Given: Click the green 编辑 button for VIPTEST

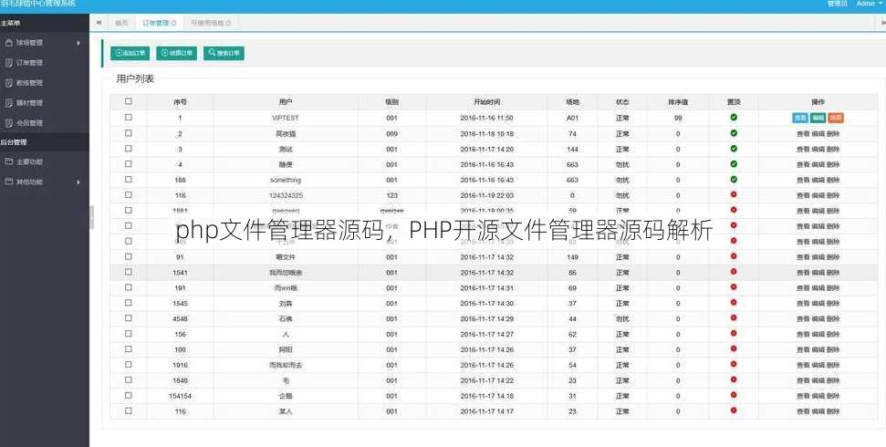Looking at the screenshot, I should point(818,118).
